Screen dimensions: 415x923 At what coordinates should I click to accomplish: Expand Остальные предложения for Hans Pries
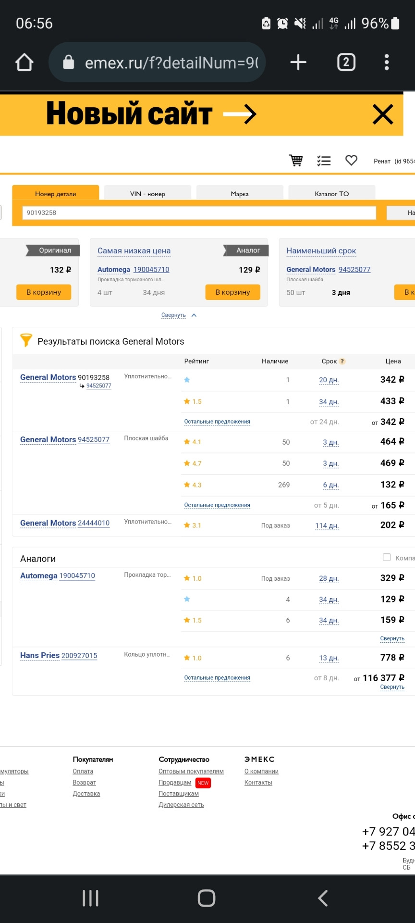217,678
